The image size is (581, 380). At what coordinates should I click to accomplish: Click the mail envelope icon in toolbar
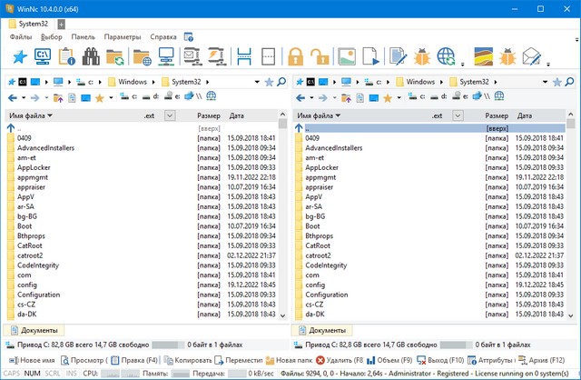pos(531,57)
